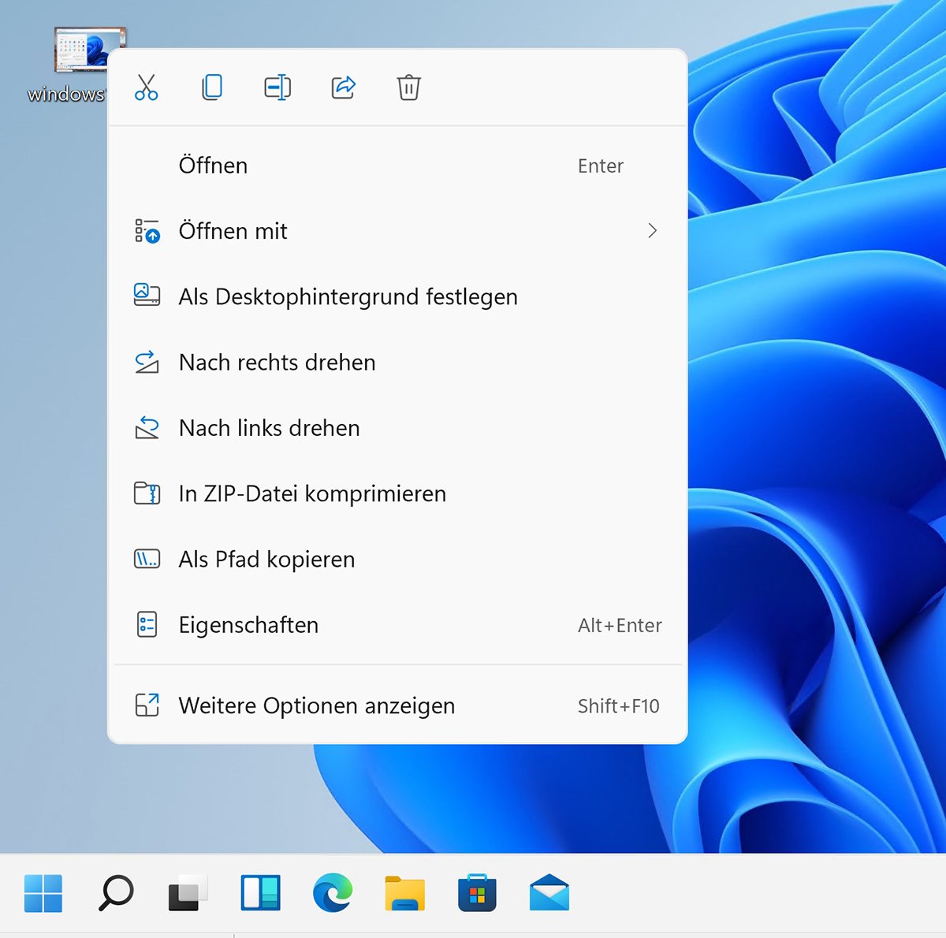
Task: Open Eigenschaften from the context menu
Action: 397,625
